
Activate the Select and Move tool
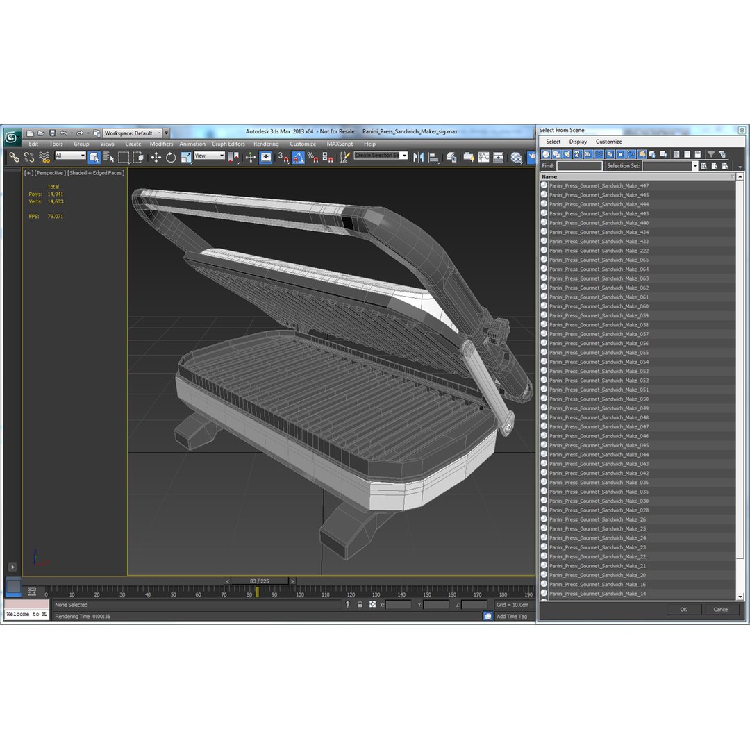(156, 157)
